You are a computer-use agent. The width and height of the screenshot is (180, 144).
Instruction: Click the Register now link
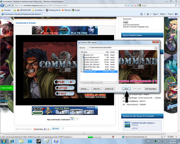point(143,27)
